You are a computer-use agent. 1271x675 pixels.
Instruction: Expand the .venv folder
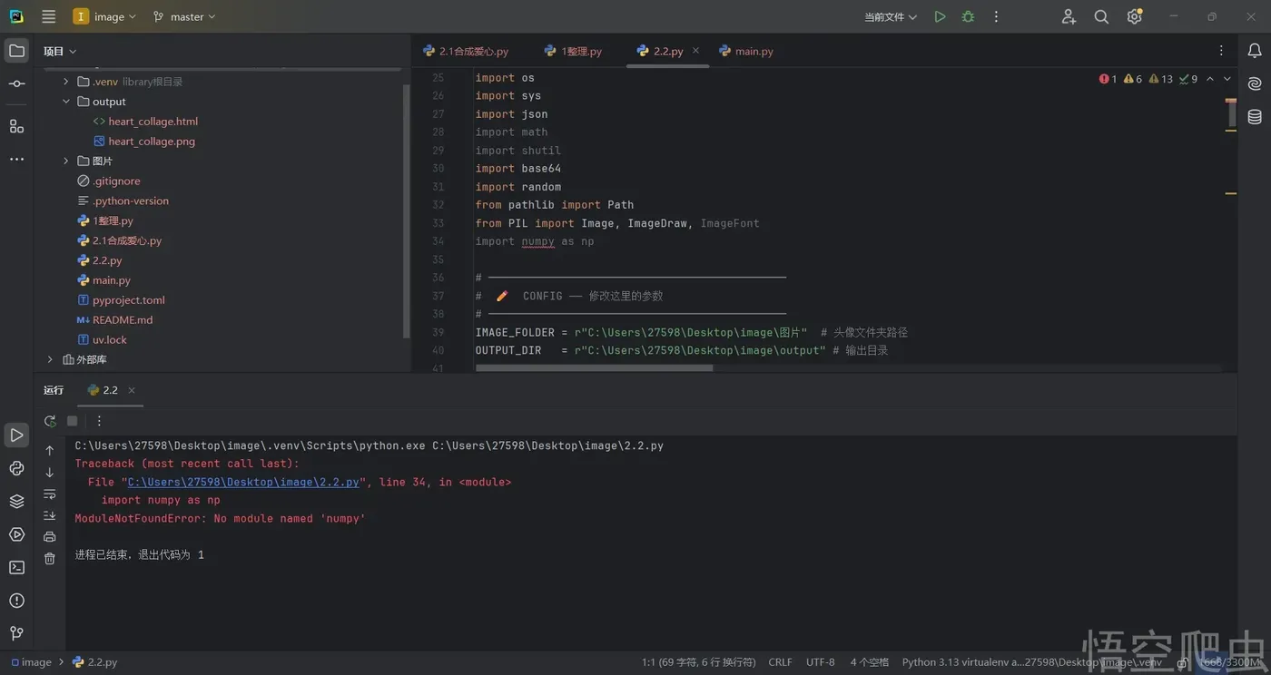(x=65, y=82)
